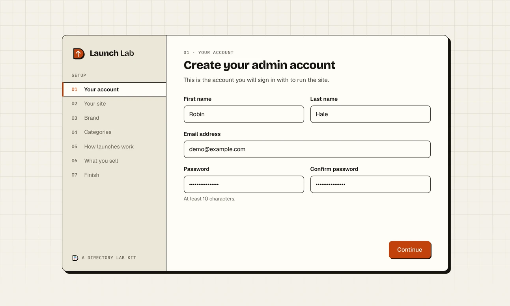Select the Your account setup step
Viewport: 510px width, 306px height.
tap(114, 89)
